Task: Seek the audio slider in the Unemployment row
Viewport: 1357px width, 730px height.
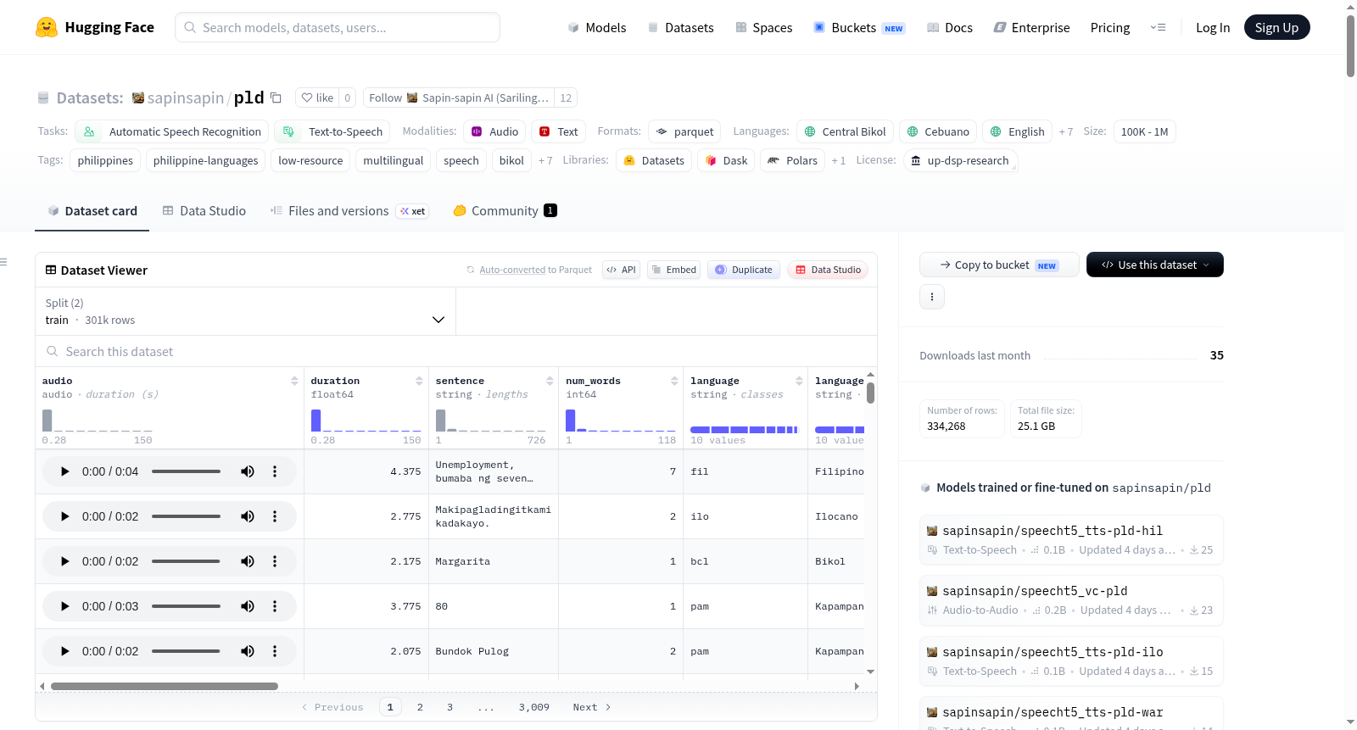Action: 186,471
